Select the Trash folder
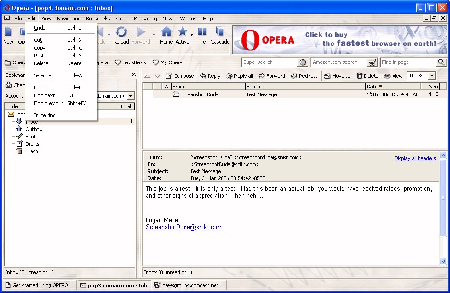 pos(32,151)
